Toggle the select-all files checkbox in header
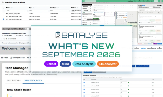This screenshot has width=163, height=97. pyautogui.click(x=4, y=8)
